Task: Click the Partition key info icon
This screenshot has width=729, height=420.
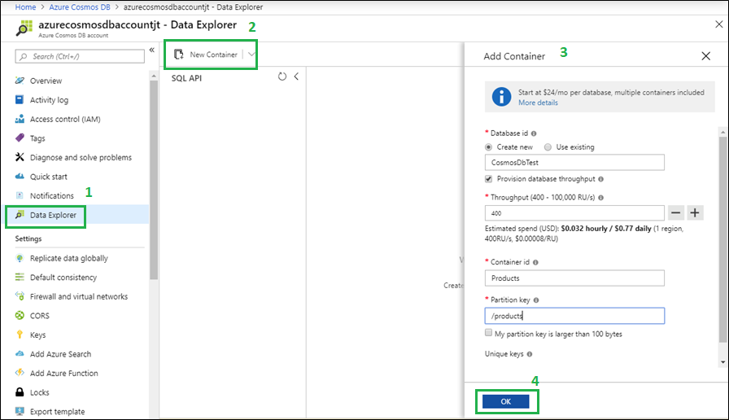Action: pos(536,300)
